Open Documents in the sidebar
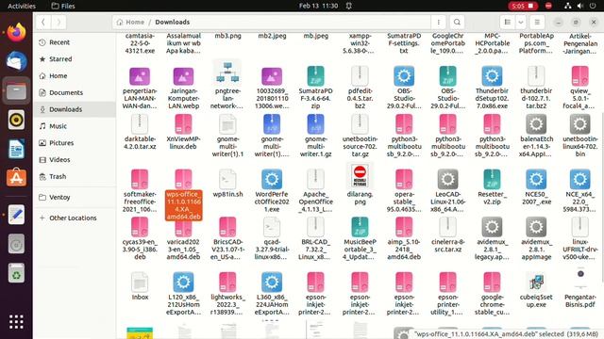604x339 pixels. point(75,92)
